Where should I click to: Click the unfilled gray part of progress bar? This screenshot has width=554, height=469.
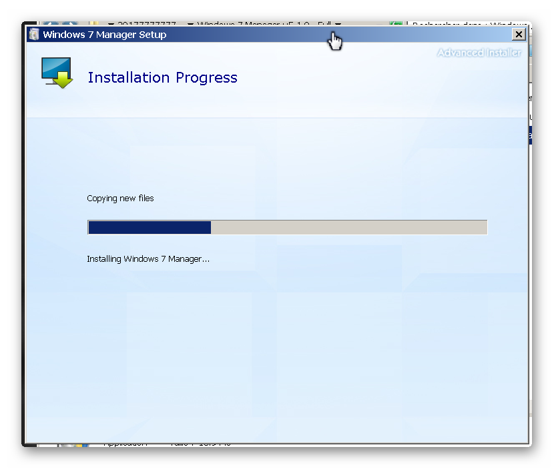click(x=348, y=227)
